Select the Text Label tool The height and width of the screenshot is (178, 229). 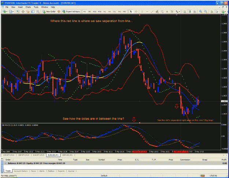tap(172, 11)
